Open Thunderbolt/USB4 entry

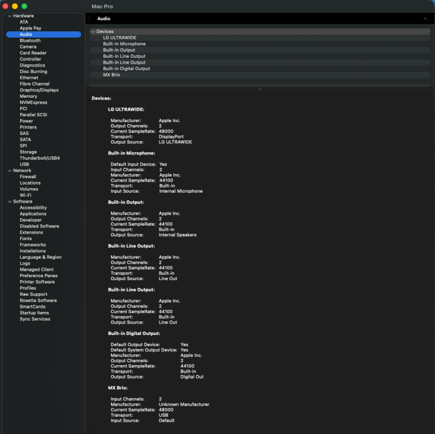coord(40,158)
